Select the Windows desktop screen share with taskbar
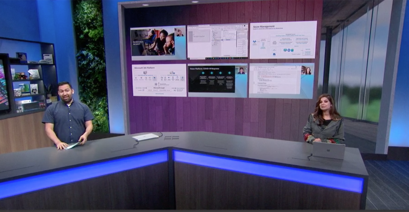409x212 pixels. [218, 41]
